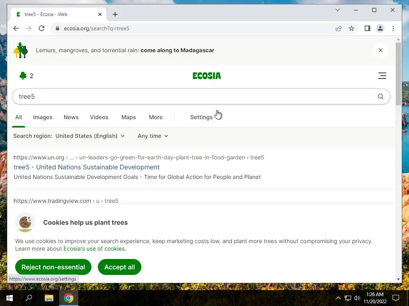Open the More search categories

pos(156,117)
